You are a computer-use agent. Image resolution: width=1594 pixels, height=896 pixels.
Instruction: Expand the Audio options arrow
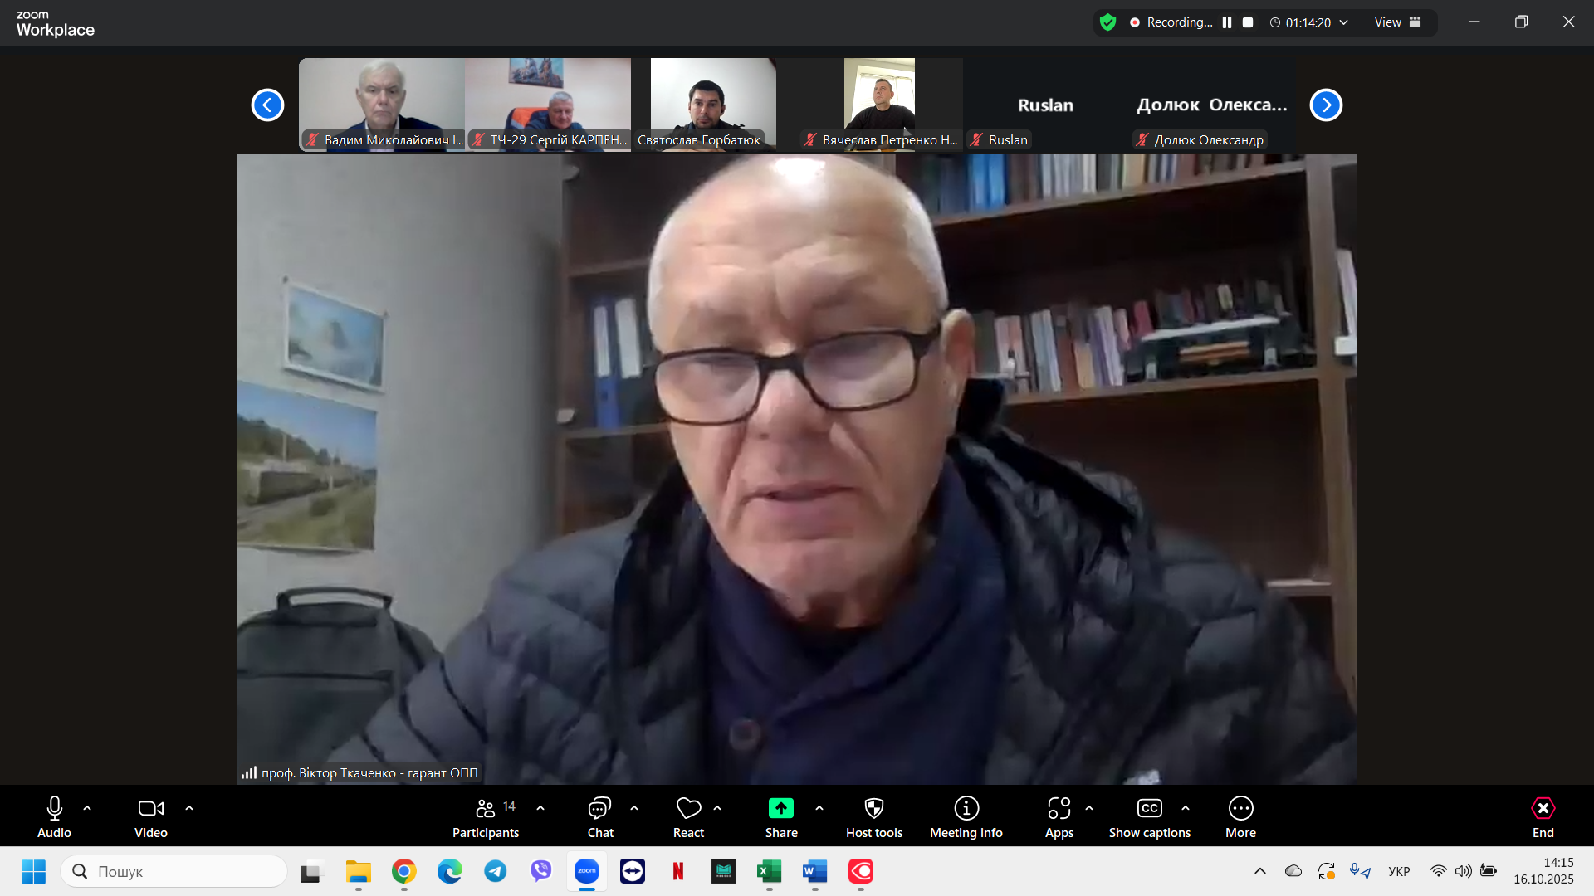(87, 808)
